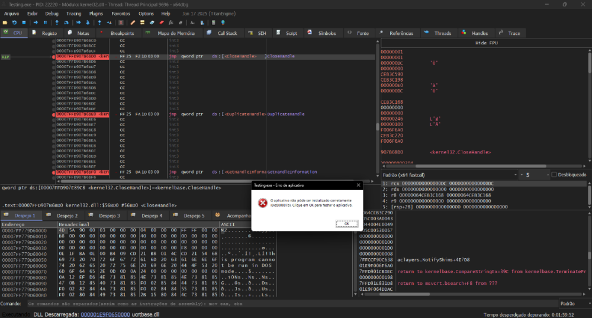The width and height of the screenshot is (592, 318).
Task: Click the Hide FPU button
Action: (485, 43)
